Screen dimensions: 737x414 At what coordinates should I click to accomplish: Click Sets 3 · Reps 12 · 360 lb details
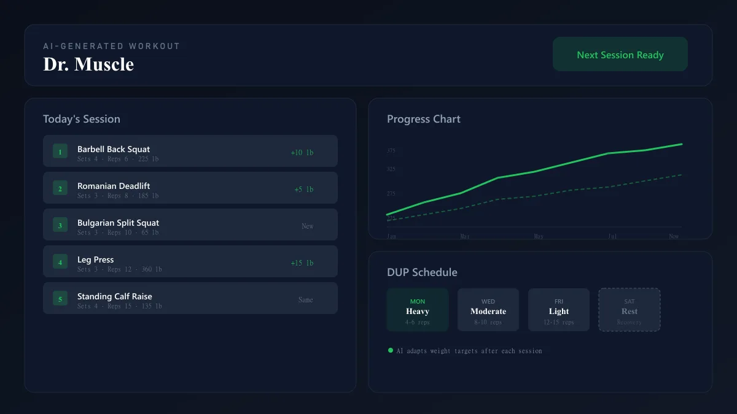[x=120, y=269]
